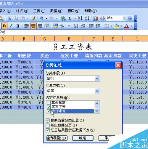The height and width of the screenshot is (149, 148).
Task: Click the Borders icon
Action: point(107,26)
